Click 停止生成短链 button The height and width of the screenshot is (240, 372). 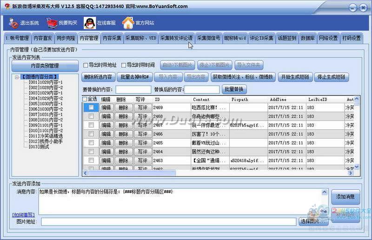point(331,77)
